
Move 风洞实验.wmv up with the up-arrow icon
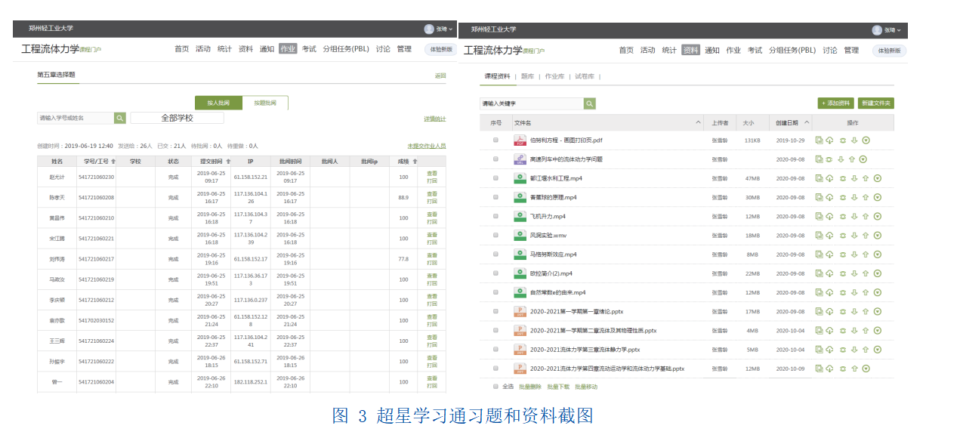coord(866,235)
